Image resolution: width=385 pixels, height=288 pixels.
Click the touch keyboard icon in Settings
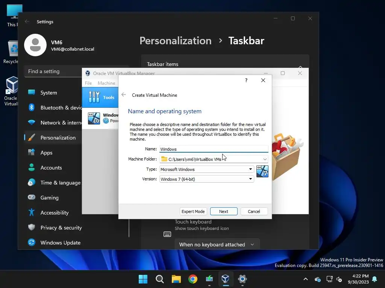point(167,234)
